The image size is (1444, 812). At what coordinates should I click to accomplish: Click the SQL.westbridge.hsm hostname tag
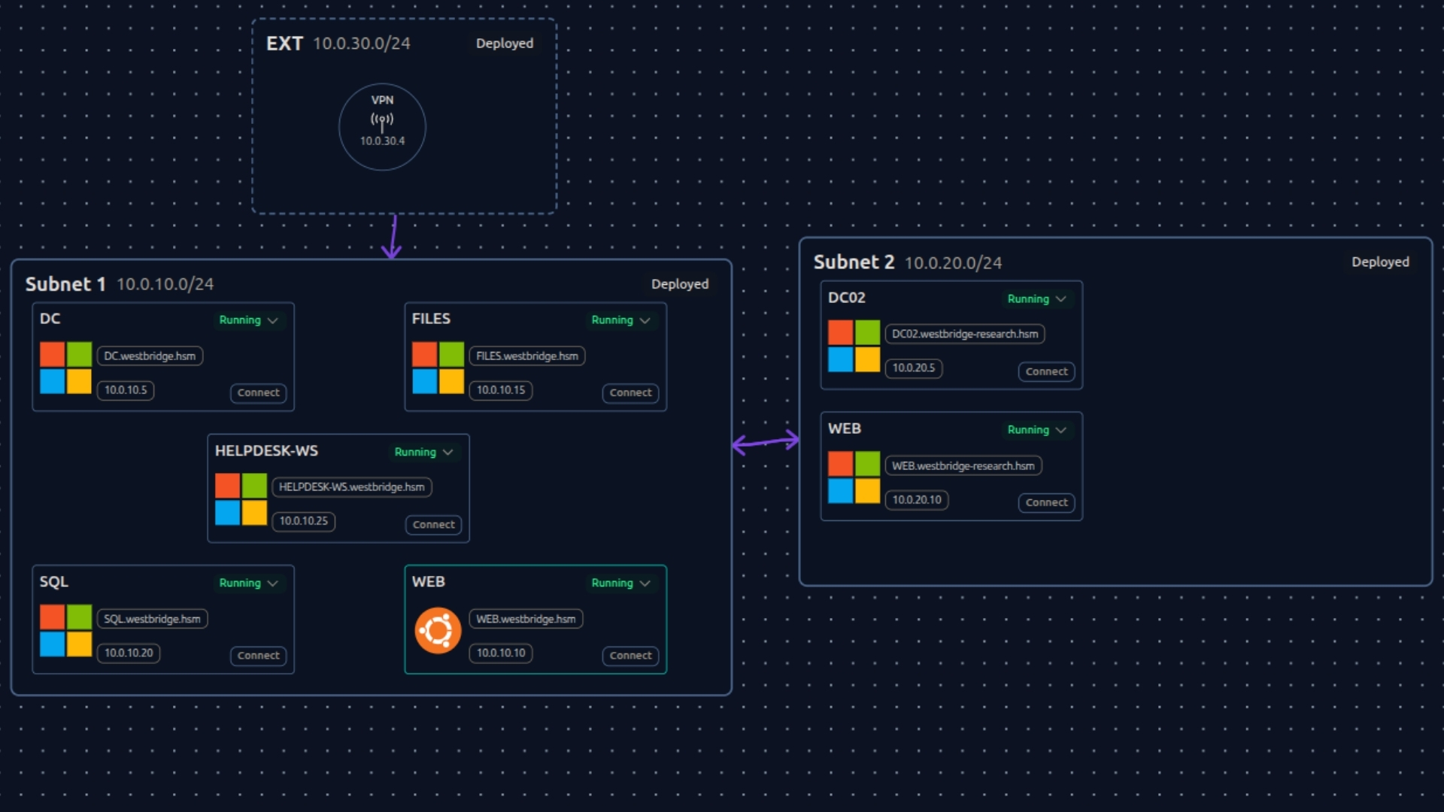point(152,620)
